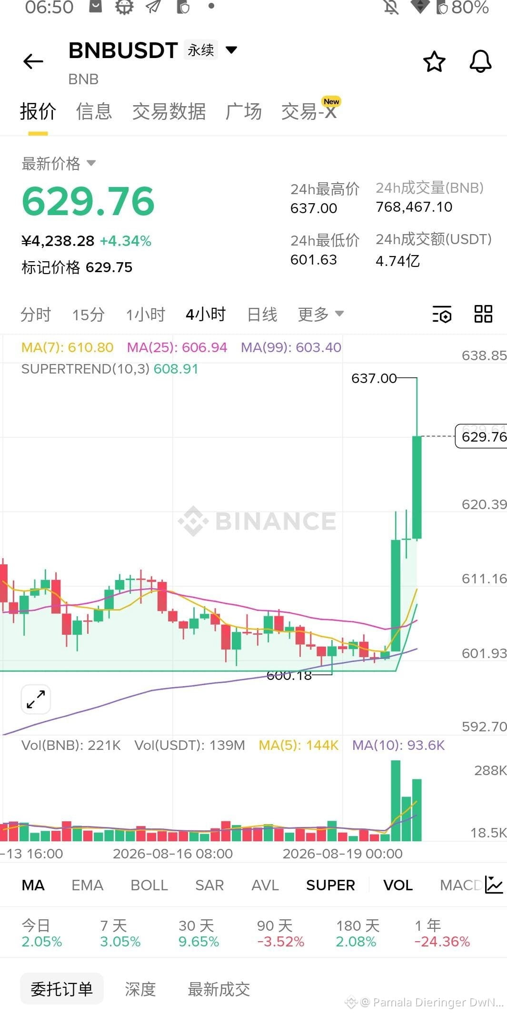This screenshot has width=507, height=1014.
Task: Open the 深度 depth tab
Action: pos(140,989)
